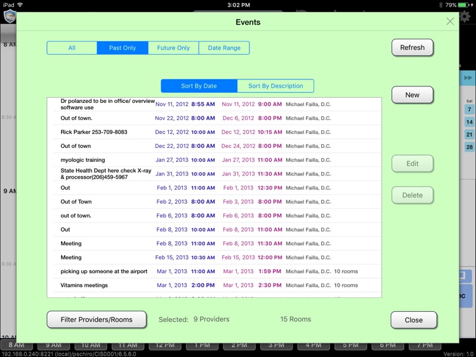Select the 'Out of town.' Nov 22, 2012 event
476x357 pixels.
click(x=215, y=118)
